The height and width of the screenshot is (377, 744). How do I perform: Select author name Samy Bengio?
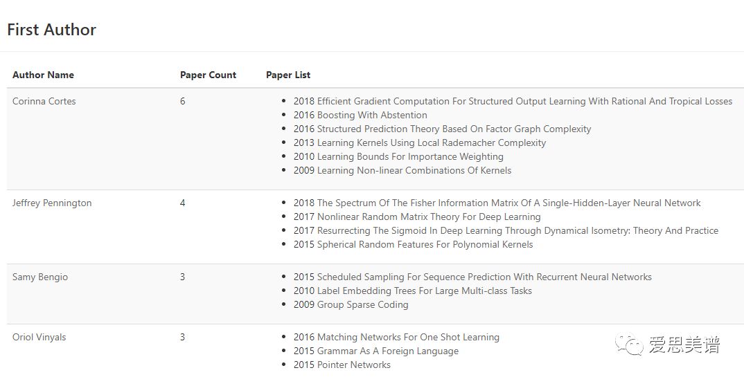tap(40, 277)
